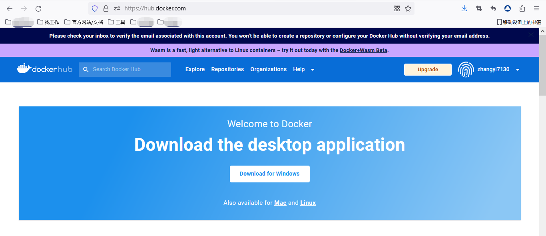Reload the page with refresh icon

38,8
